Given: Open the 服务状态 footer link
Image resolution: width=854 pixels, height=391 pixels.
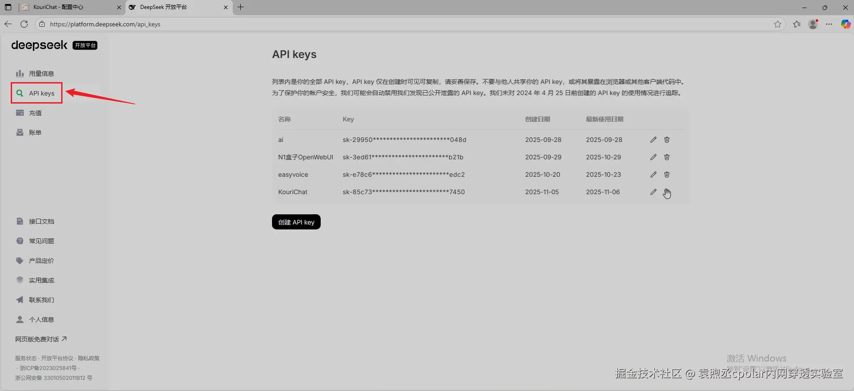Looking at the screenshot, I should click(x=26, y=358).
